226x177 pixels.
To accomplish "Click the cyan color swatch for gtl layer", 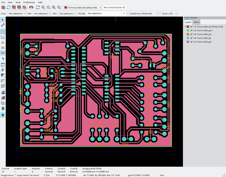I will tap(188, 39).
